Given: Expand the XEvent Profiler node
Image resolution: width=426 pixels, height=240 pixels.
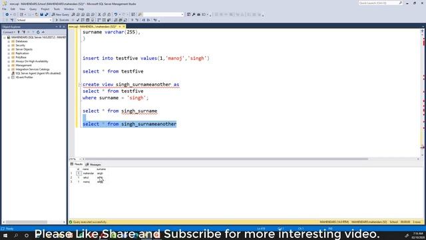Looking at the screenshot, I should [9, 77].
